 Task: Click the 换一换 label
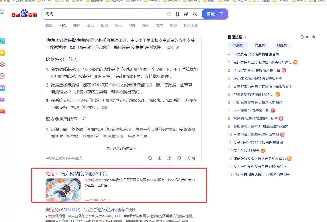pyautogui.click(x=310, y=37)
